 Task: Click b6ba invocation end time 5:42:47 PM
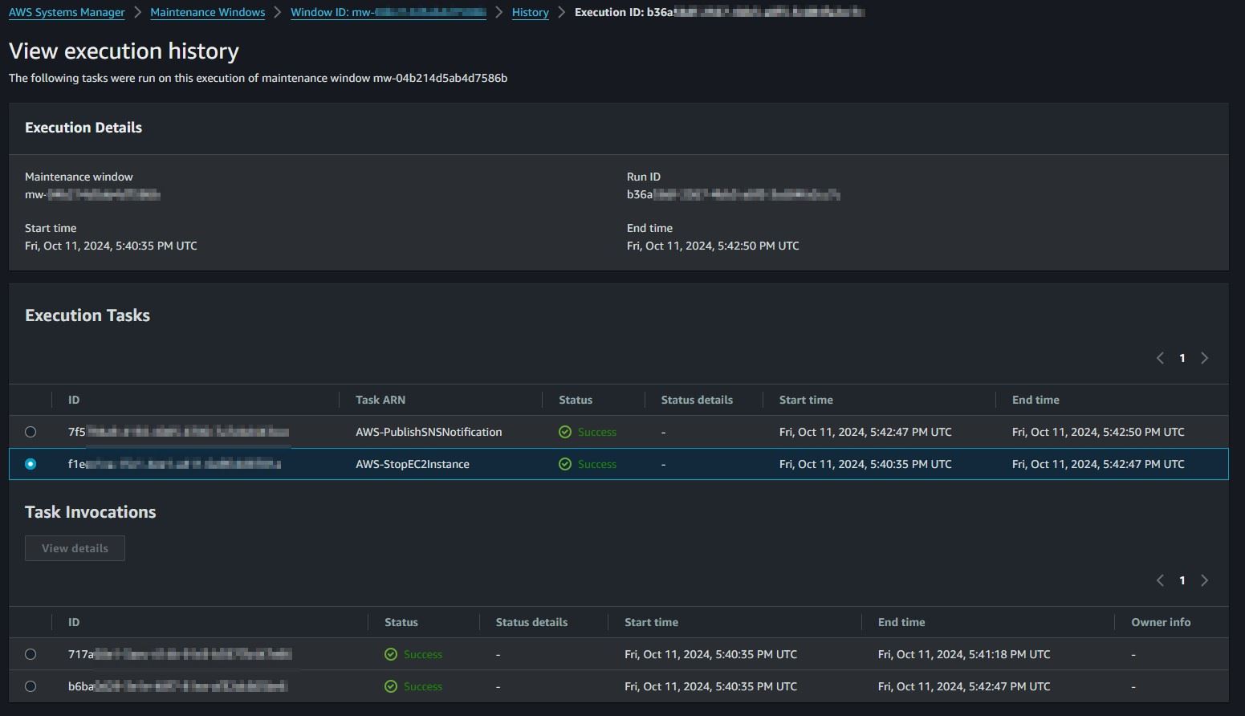click(x=964, y=686)
